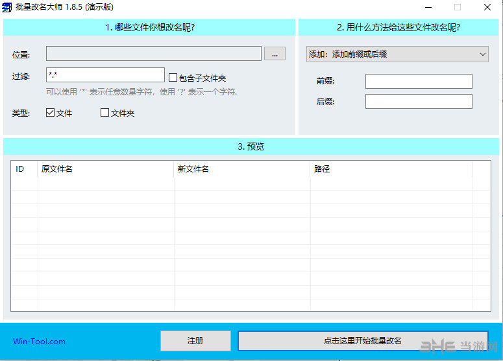This screenshot has height=361, width=503.
Task: Click into the 前缀 prefix field
Action: point(419,82)
